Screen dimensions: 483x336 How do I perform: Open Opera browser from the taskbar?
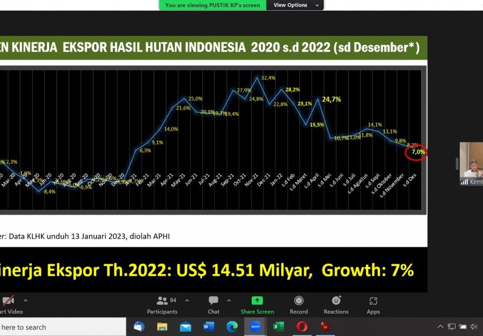[x=302, y=326]
